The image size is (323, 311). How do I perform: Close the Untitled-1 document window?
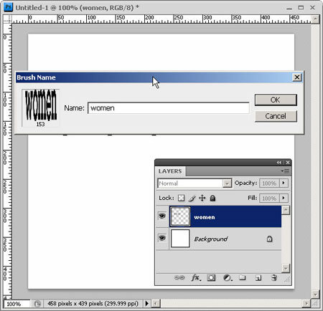click(312, 8)
